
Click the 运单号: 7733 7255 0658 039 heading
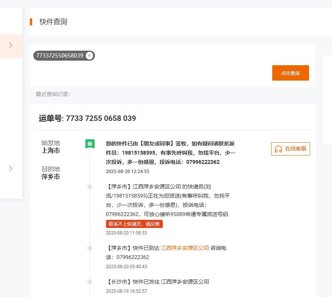[87, 118]
